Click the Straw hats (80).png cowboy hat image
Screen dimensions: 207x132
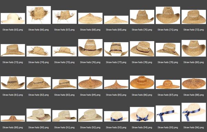click(194, 48)
